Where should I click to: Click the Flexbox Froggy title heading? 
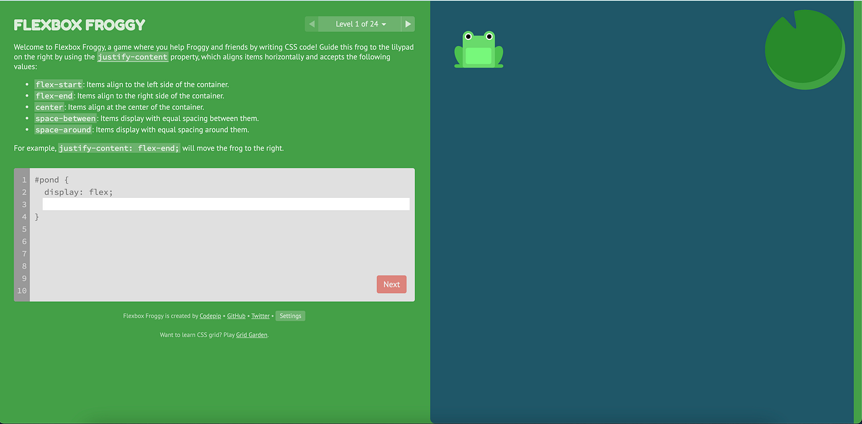[x=79, y=25]
